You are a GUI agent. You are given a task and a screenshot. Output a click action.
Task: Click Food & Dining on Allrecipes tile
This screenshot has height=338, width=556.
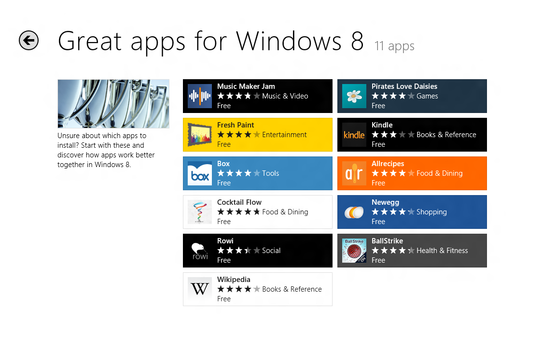(440, 173)
